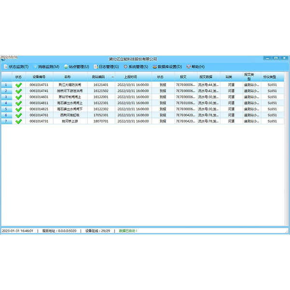
Task: Select station code cell 16122302
Action: (x=101, y=109)
